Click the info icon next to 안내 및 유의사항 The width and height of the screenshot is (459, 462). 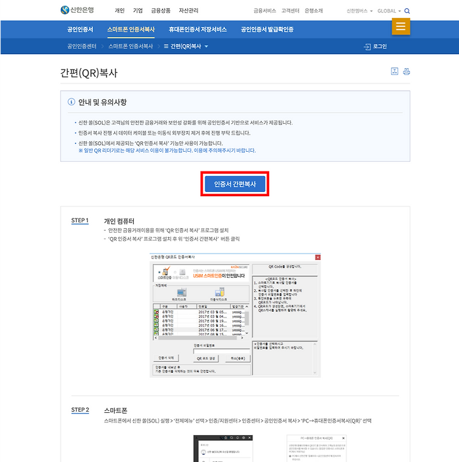[x=71, y=102]
